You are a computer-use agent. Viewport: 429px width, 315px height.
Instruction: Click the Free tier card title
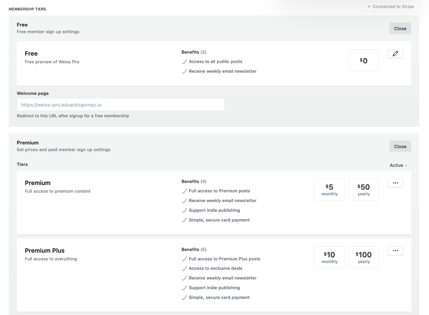(x=31, y=54)
